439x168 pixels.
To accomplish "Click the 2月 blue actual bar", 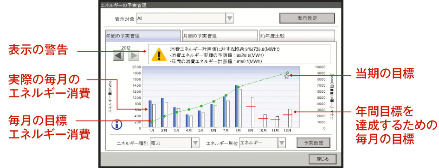I will click(x=163, y=113).
